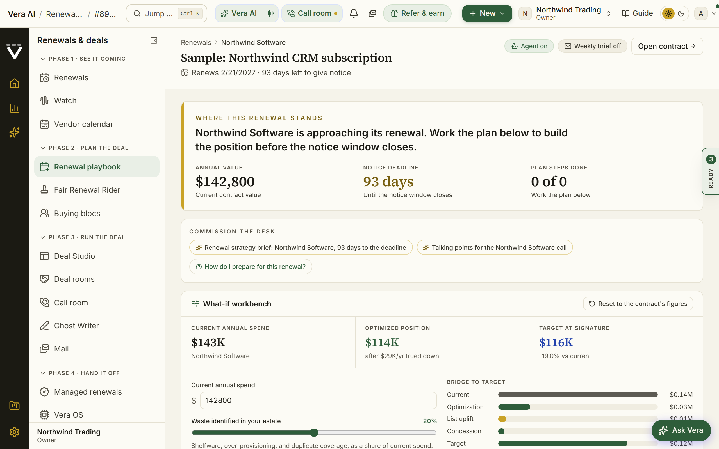Click the Optimization bar in Bridge to target
This screenshot has width=719, height=449.
[577, 407]
